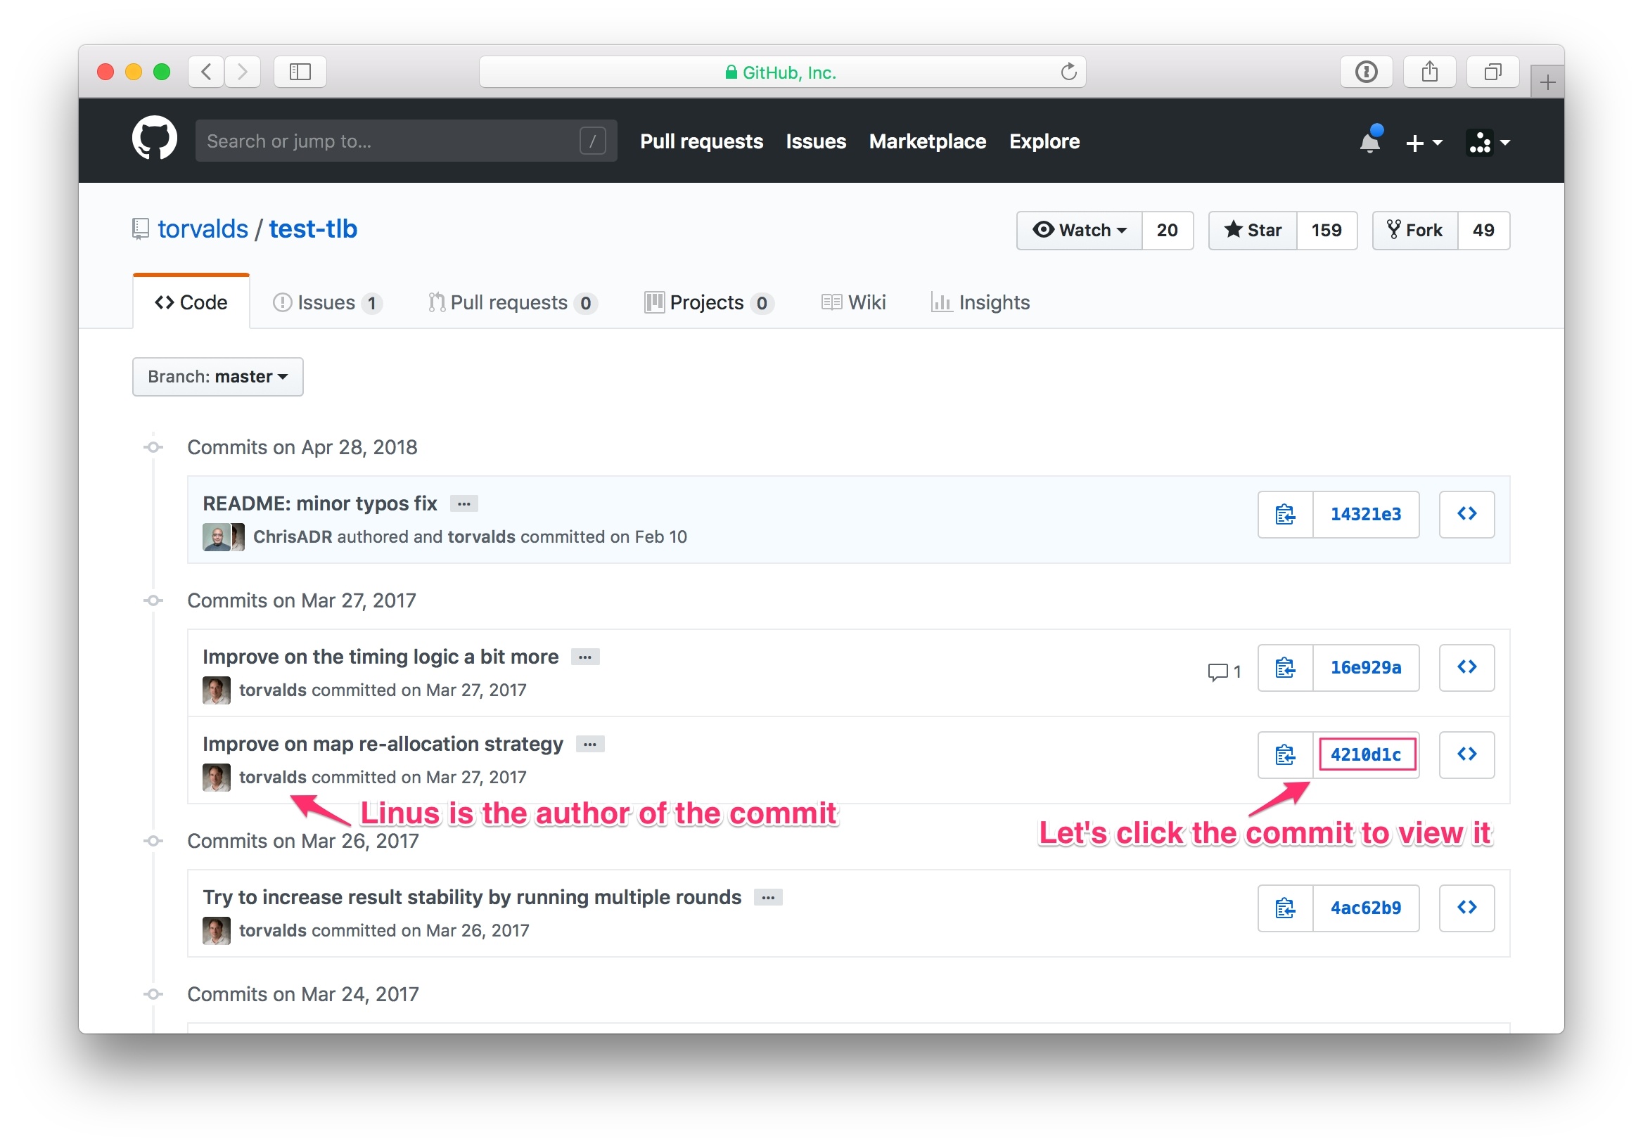Open the Marketplace menu
This screenshot has height=1146, width=1643.
point(927,141)
